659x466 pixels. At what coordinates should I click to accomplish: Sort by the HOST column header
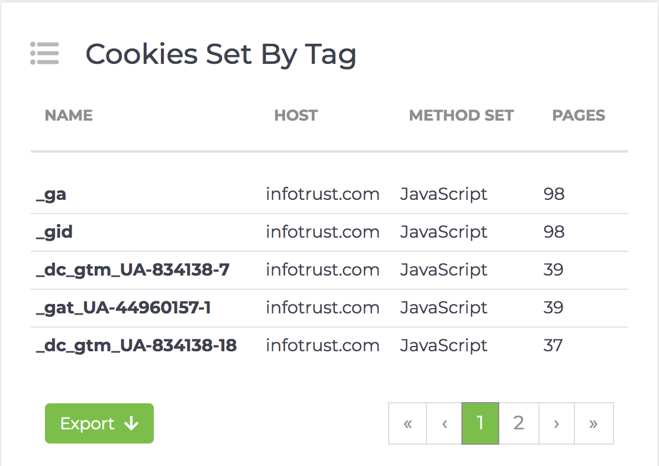pos(296,115)
